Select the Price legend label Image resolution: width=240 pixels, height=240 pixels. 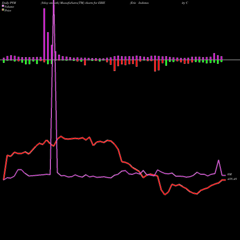click(x=8, y=11)
